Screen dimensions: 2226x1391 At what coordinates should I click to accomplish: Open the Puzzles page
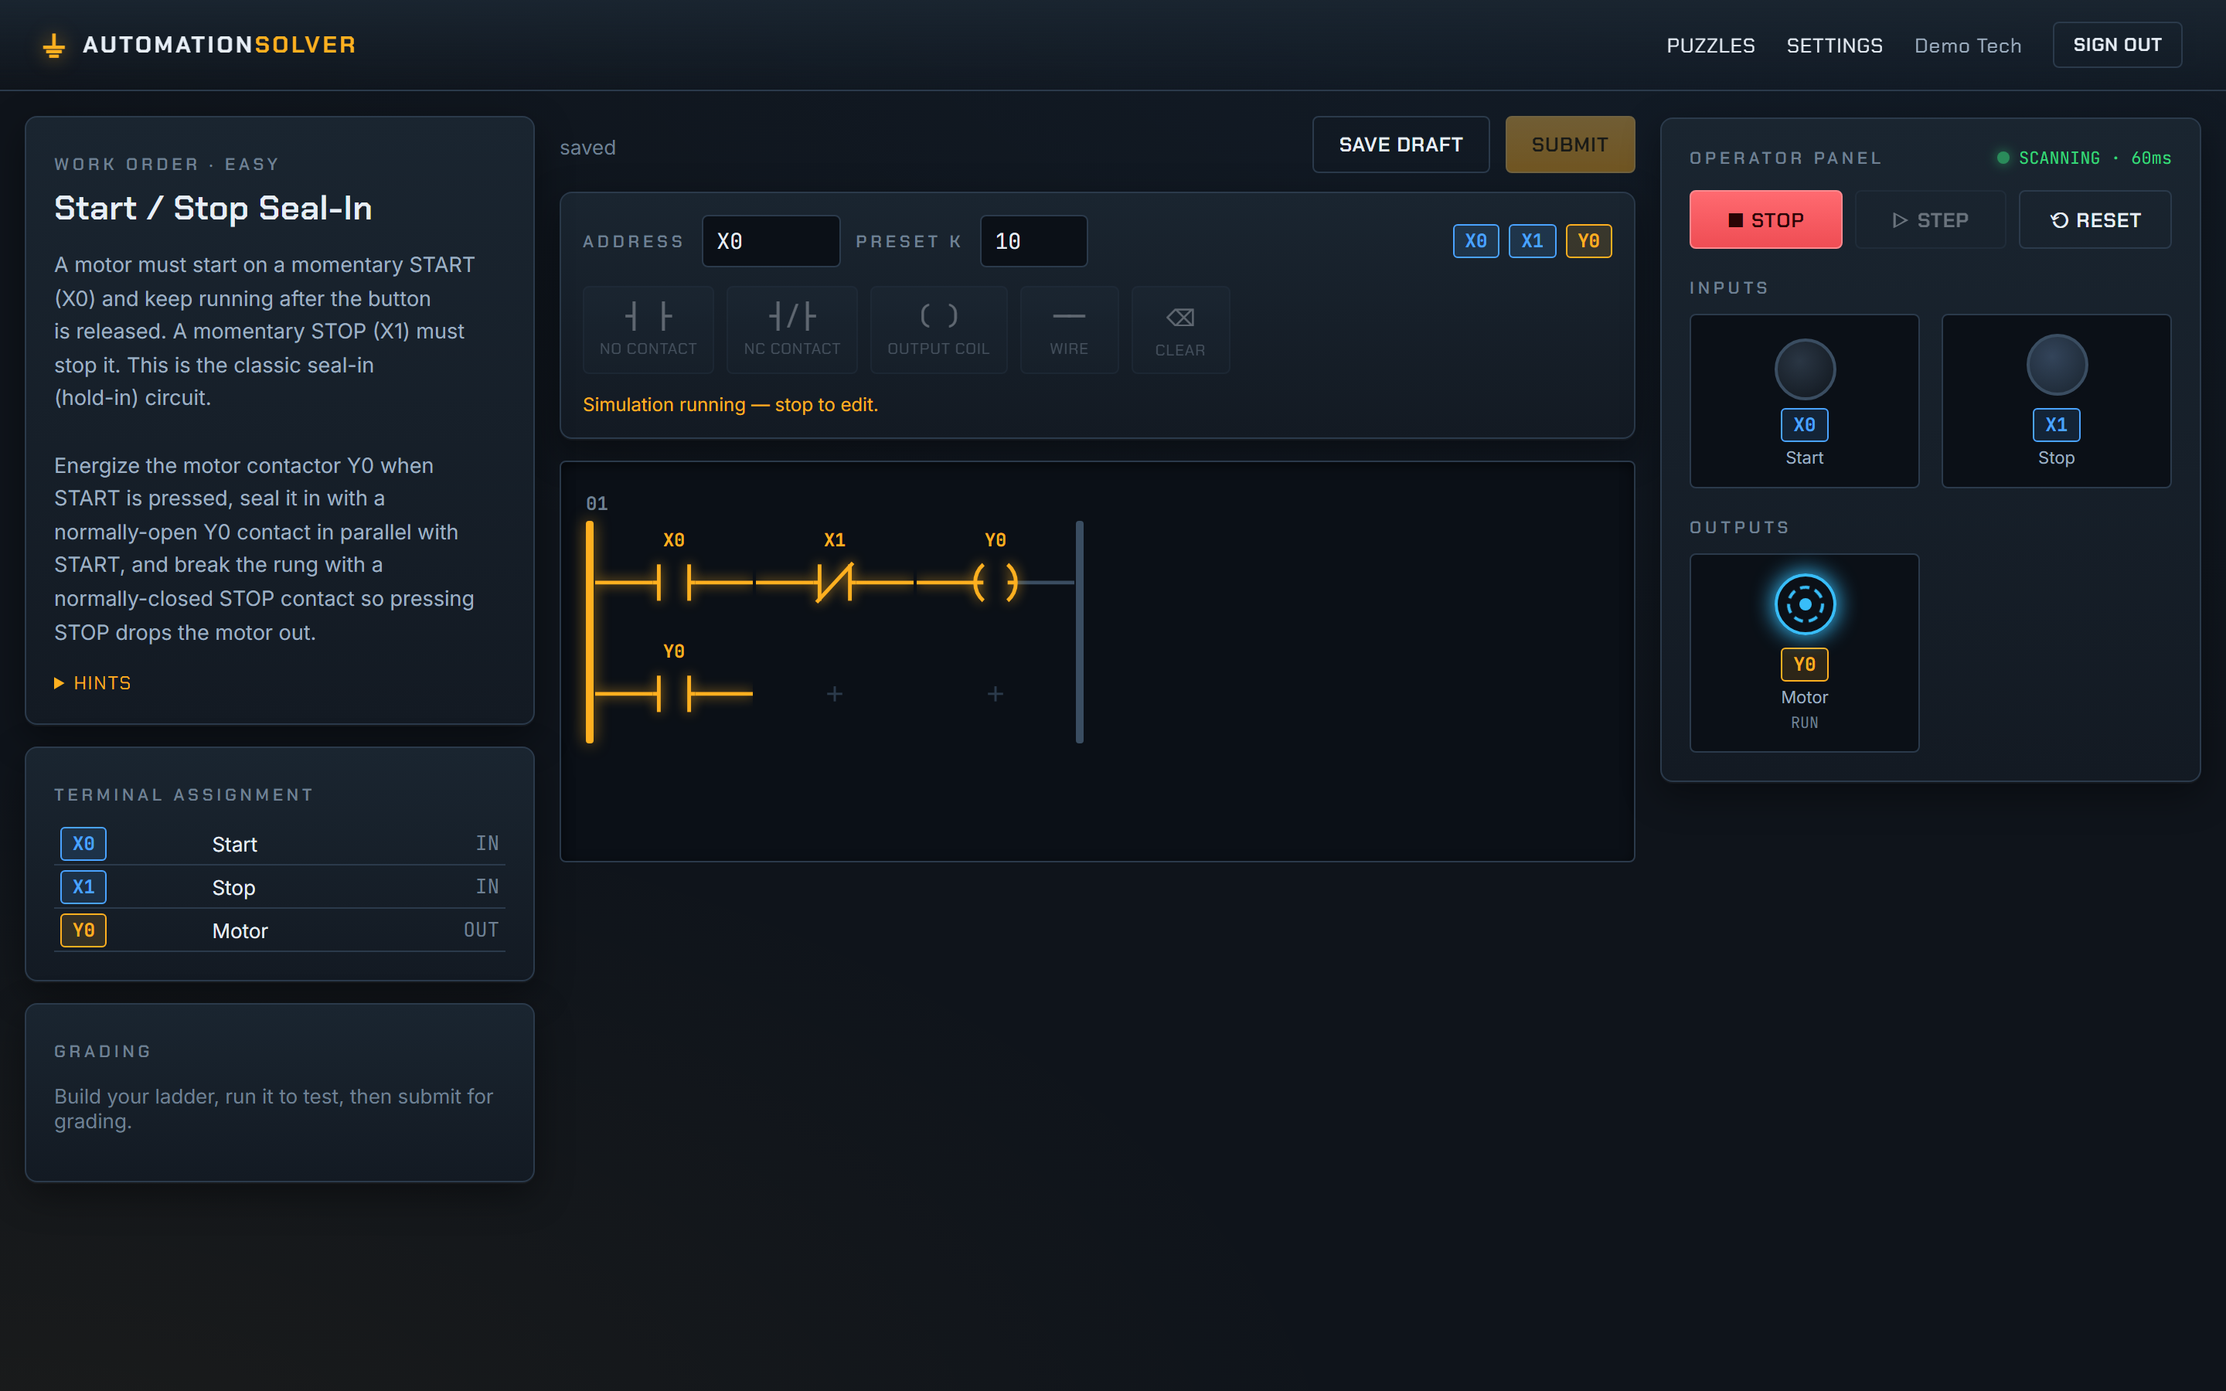[1711, 45]
